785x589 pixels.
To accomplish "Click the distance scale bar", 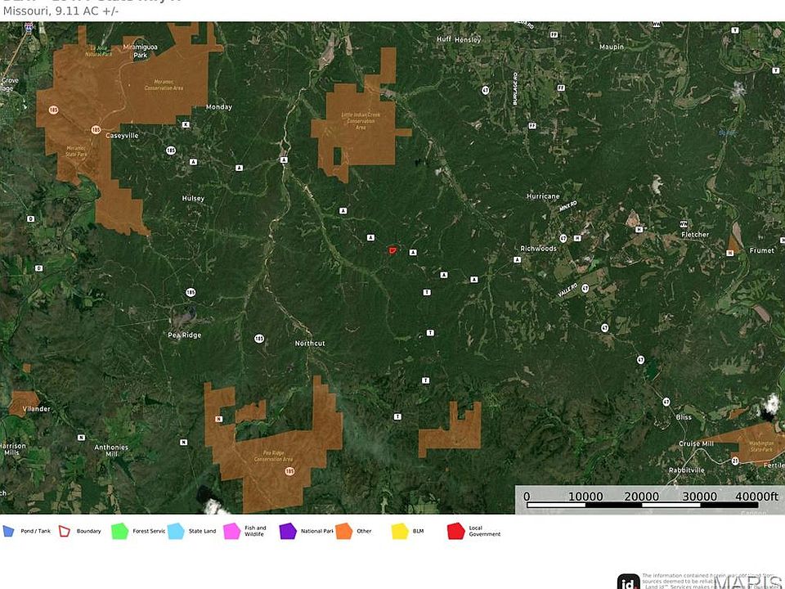I will coord(650,501).
